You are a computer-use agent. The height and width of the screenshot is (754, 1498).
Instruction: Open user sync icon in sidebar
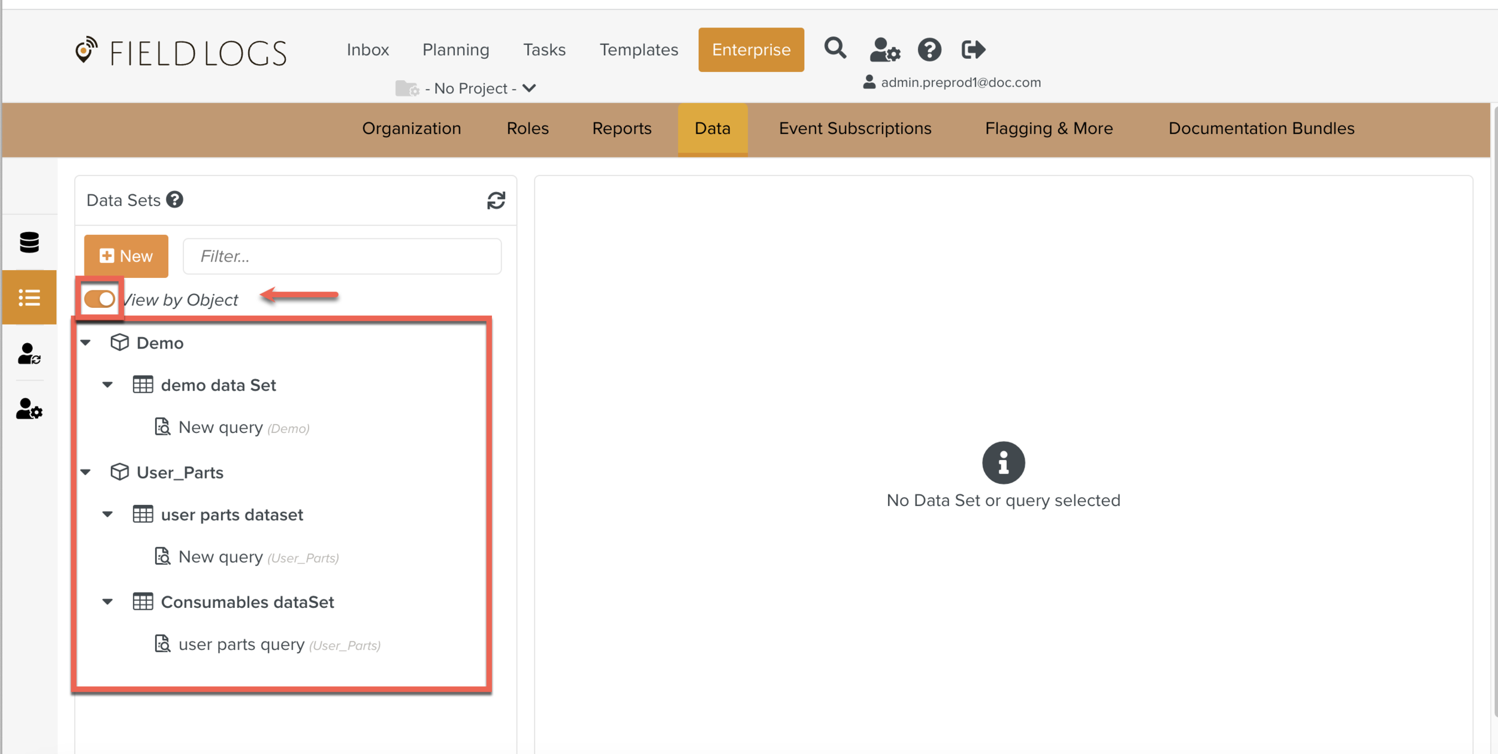coord(29,354)
